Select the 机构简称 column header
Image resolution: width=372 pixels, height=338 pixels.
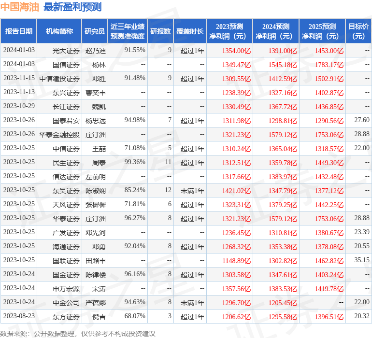59,31
